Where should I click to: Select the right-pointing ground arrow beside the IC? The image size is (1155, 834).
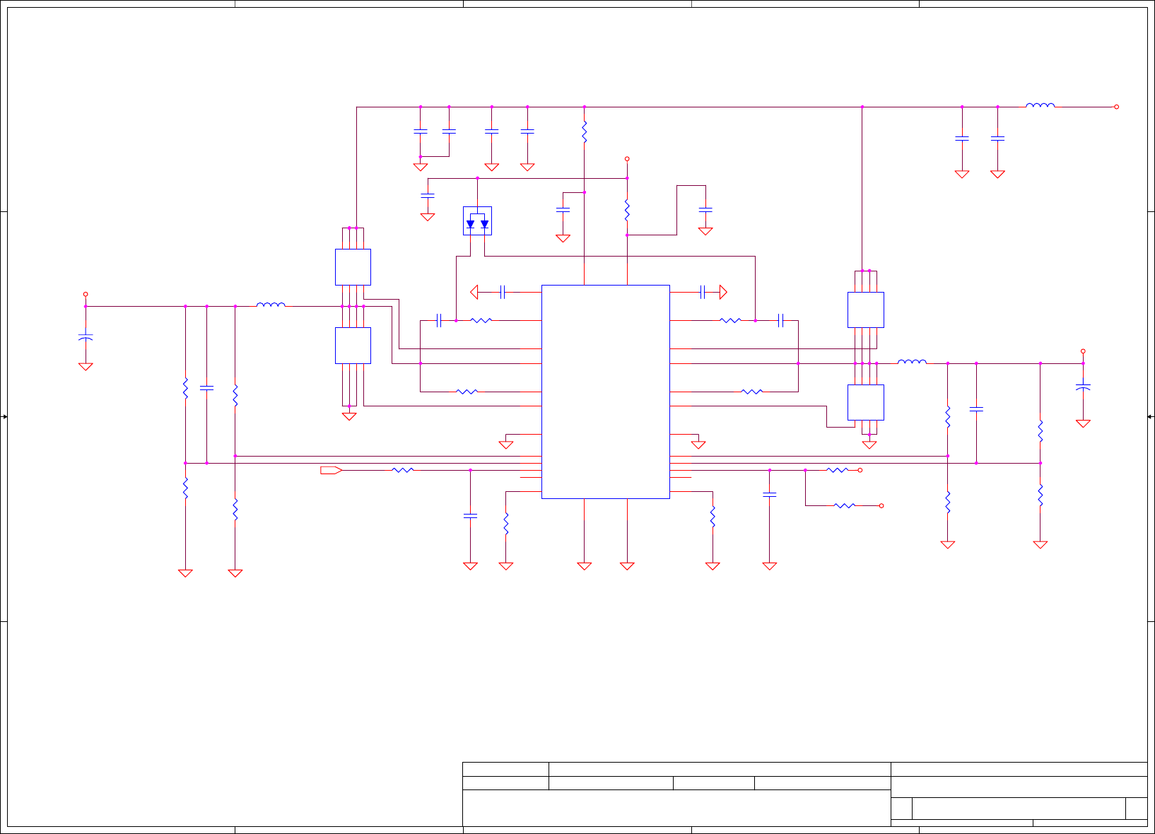pyautogui.click(x=723, y=292)
